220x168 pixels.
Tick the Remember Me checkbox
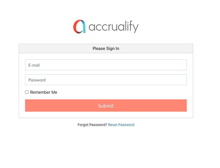[27, 92]
